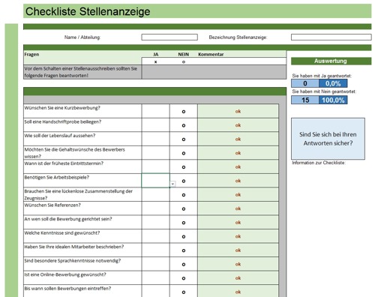Select NEIN cell for lückenlose Zusammenstellung der Zeugnisse
Image resolution: width=375 pixels, height=297 pixels.
click(x=184, y=194)
